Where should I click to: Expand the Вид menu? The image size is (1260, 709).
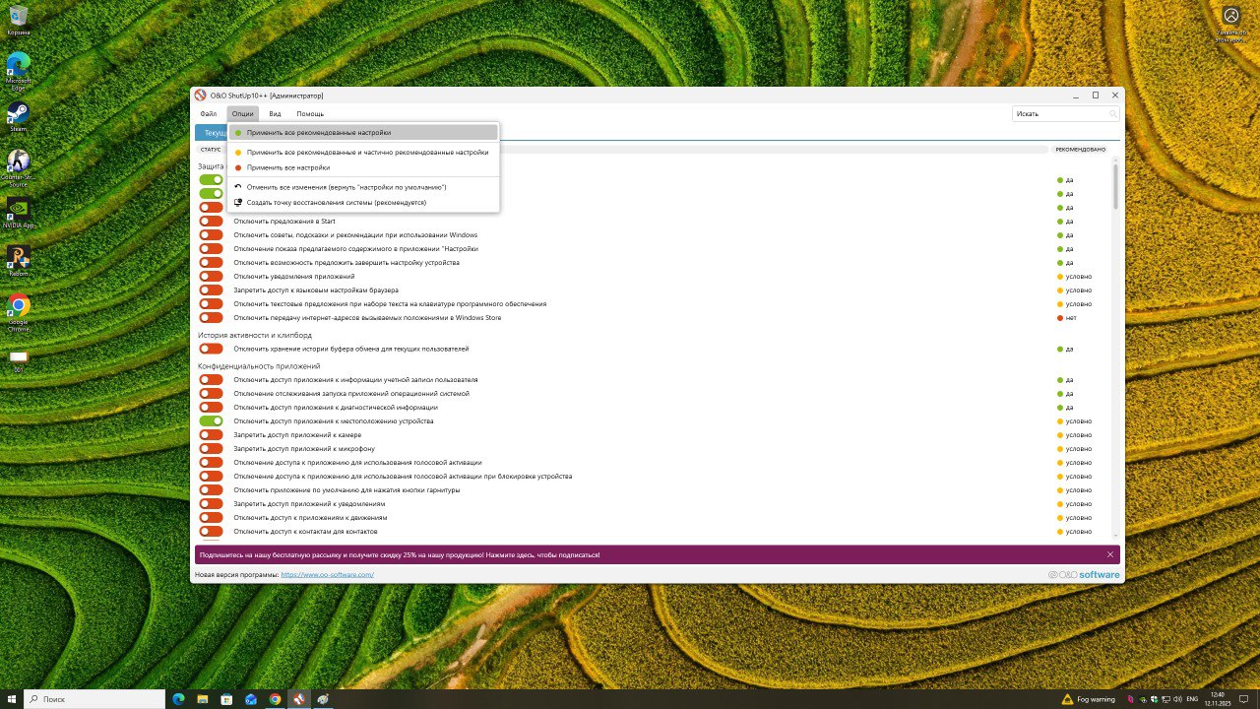point(275,114)
